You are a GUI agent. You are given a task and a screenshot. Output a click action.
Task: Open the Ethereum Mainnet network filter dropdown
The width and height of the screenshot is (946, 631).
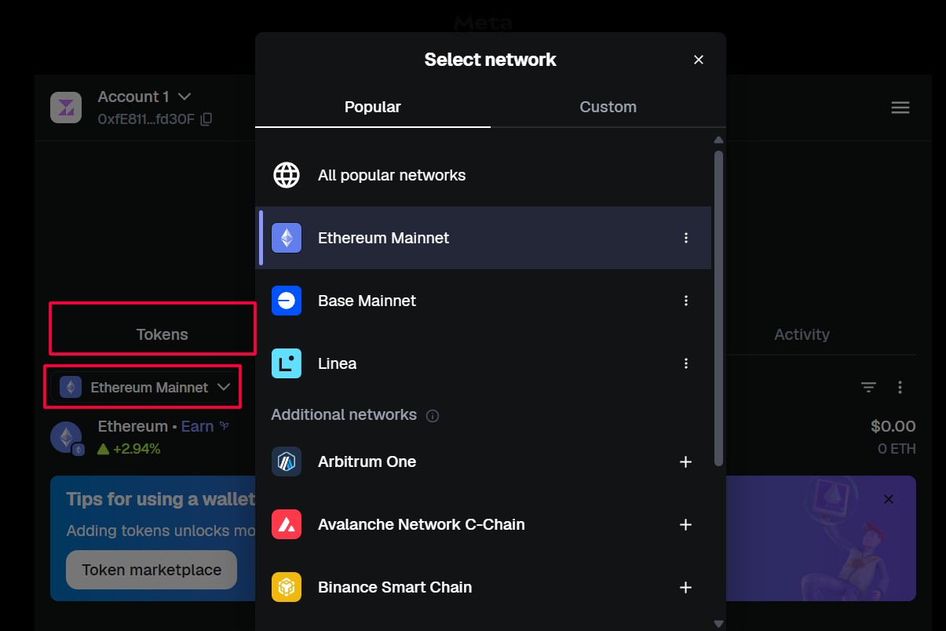pyautogui.click(x=144, y=387)
